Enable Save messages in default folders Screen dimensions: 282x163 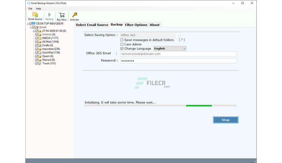(x=122, y=40)
